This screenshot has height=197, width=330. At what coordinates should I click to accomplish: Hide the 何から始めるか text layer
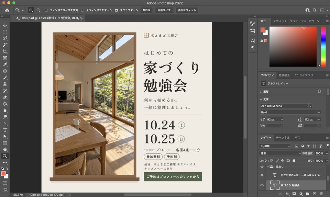(262, 175)
